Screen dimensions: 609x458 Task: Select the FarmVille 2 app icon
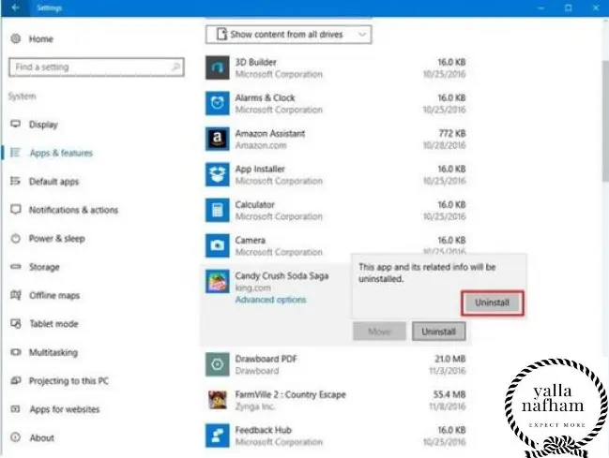tap(217, 400)
